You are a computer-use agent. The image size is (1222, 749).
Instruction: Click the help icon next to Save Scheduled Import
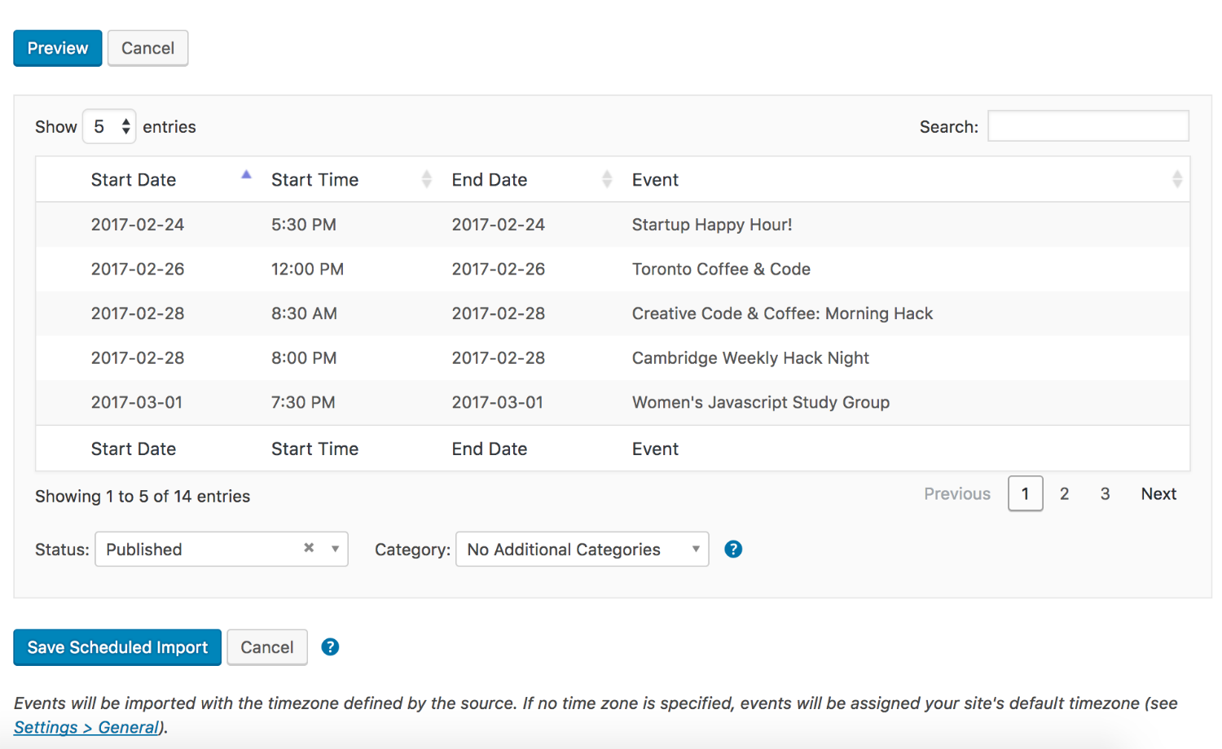pyautogui.click(x=330, y=647)
